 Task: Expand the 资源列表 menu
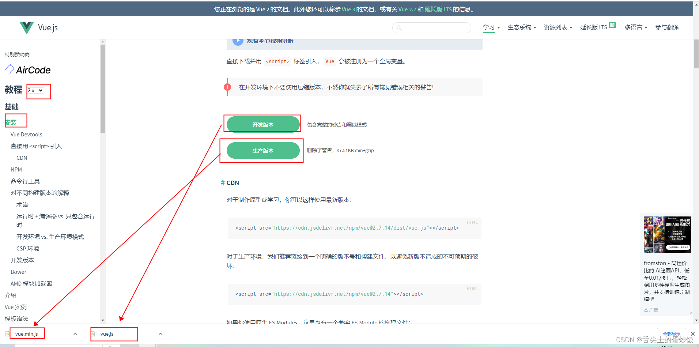pos(558,27)
